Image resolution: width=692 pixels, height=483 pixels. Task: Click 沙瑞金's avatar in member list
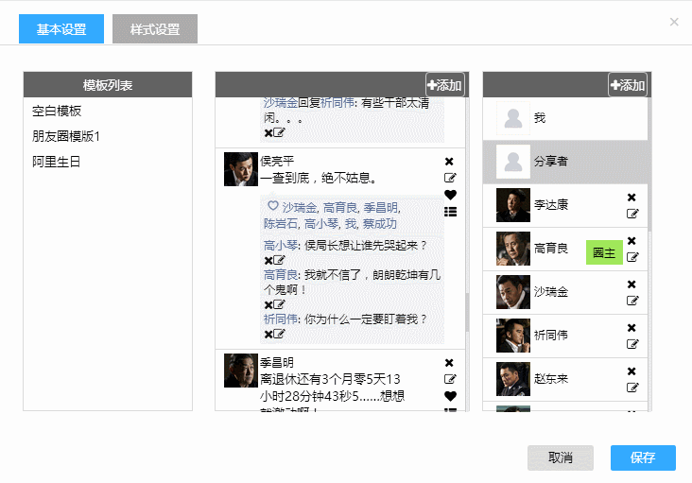click(513, 292)
